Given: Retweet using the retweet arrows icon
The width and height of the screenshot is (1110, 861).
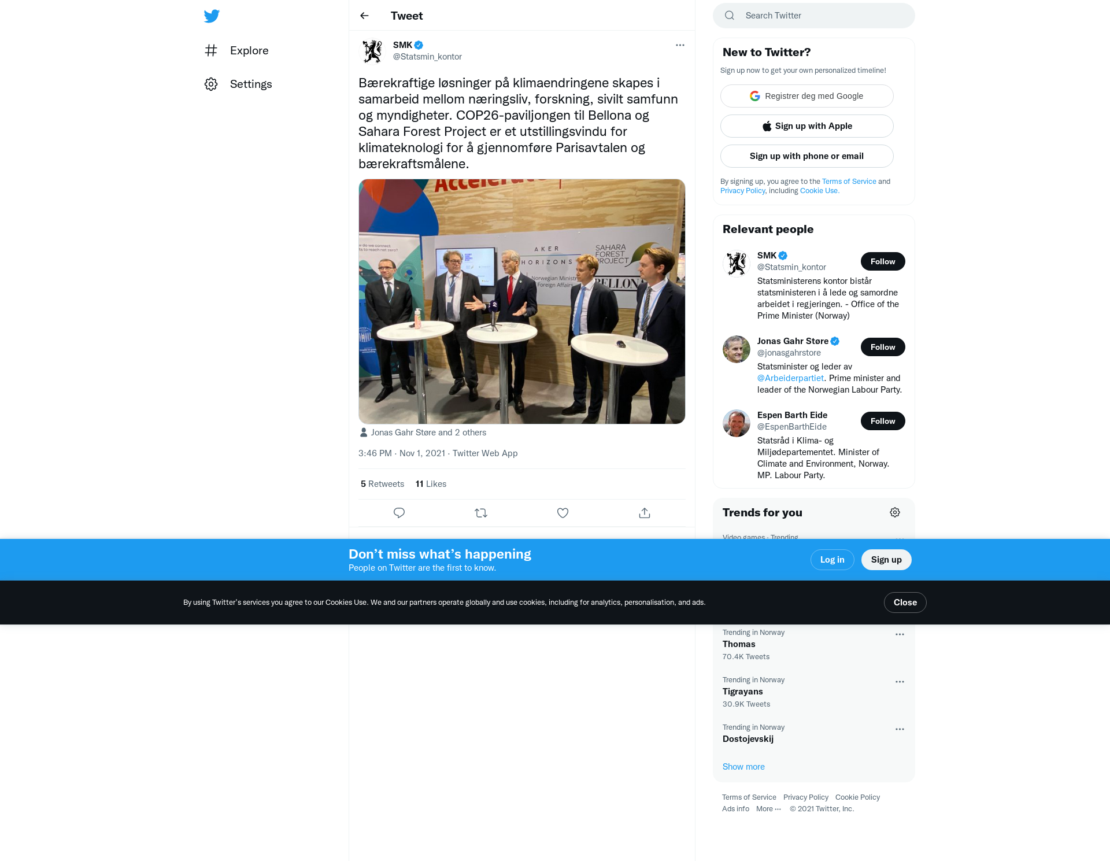Looking at the screenshot, I should click(481, 513).
